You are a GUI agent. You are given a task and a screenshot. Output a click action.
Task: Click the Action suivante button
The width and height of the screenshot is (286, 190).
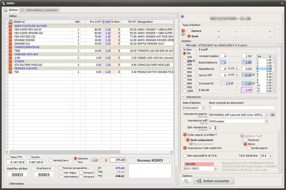tap(213, 181)
